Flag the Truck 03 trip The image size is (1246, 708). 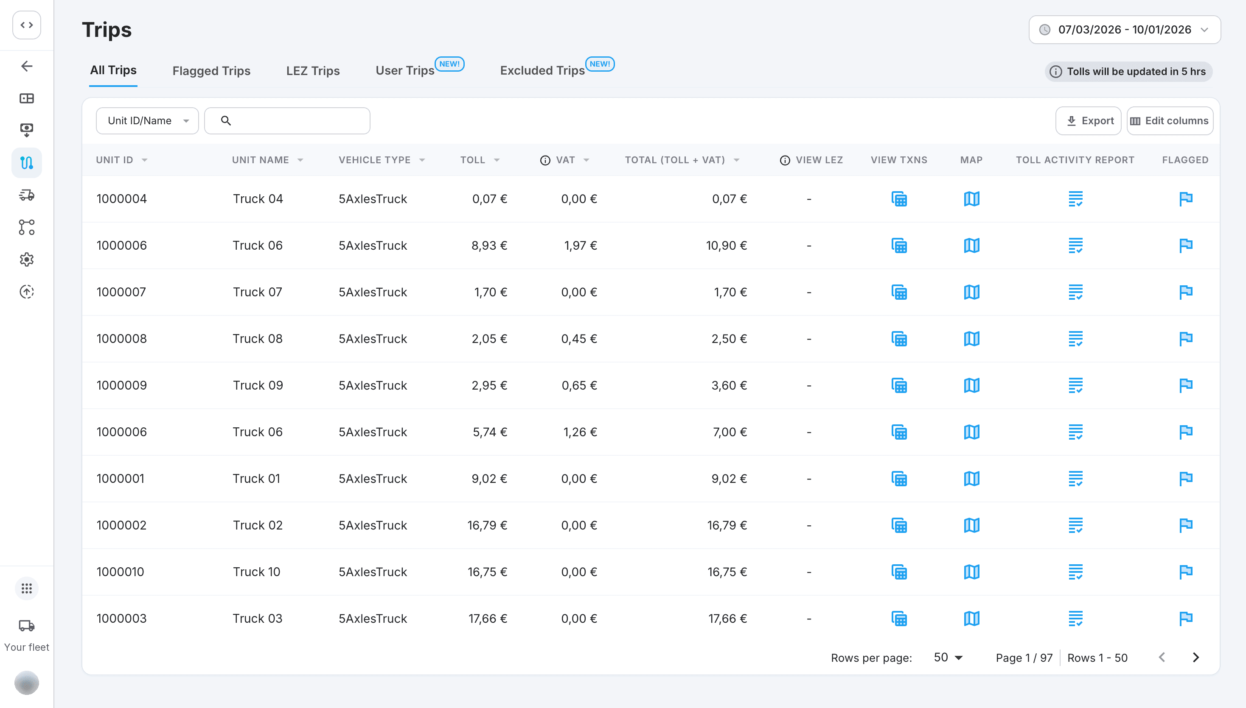(1186, 619)
